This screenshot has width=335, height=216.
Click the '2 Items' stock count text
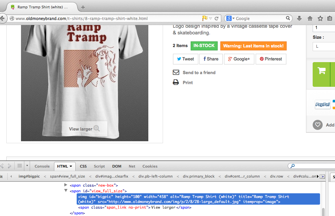pos(180,46)
